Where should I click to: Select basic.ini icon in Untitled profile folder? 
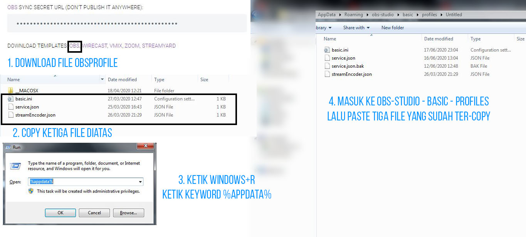click(x=327, y=50)
